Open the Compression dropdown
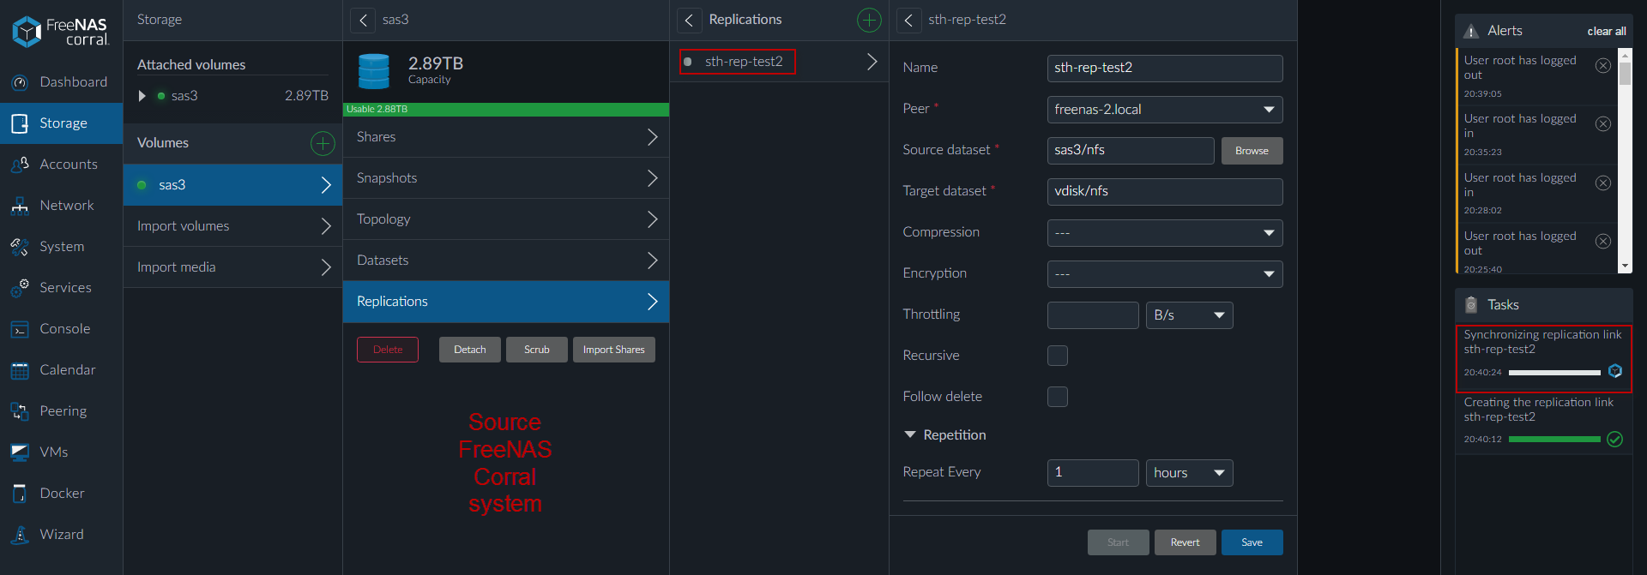Viewport: 1647px width, 575px height. [1164, 233]
